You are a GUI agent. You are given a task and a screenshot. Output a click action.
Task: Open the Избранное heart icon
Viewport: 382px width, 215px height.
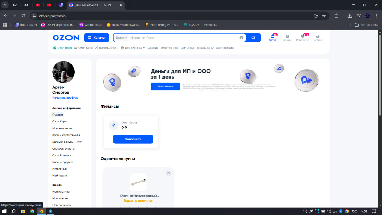302,38
